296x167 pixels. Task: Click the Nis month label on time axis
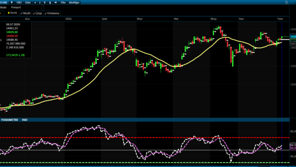click(176, 19)
